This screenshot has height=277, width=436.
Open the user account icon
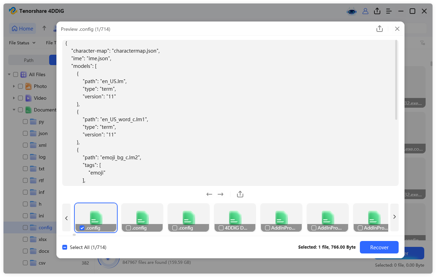[365, 11]
